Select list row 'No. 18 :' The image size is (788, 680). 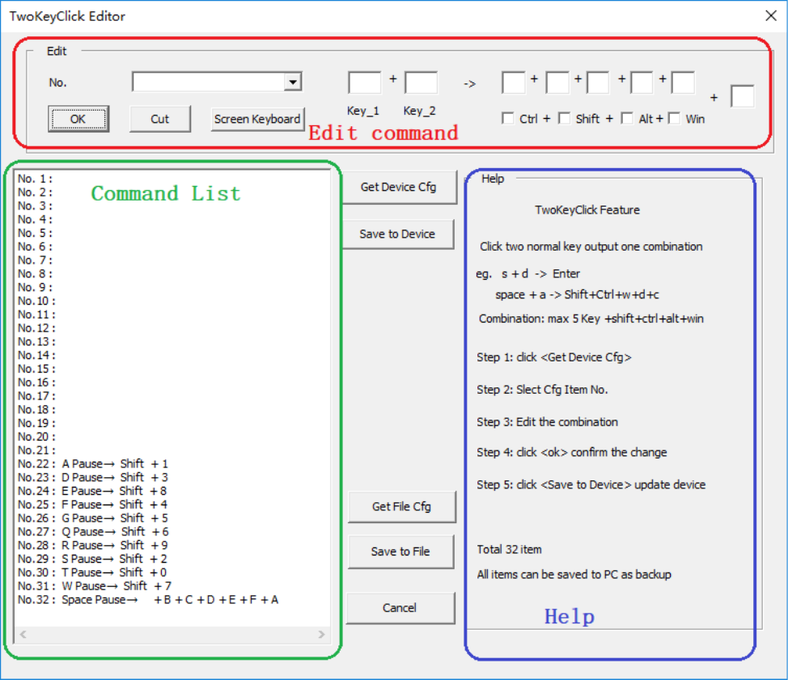[172, 409]
